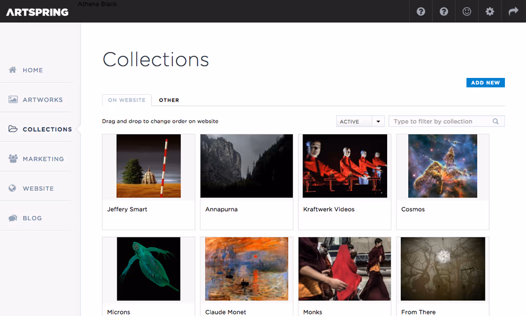The height and width of the screenshot is (316, 526).
Task: Click the Kraftwerk Videos title text
Action: [329, 209]
